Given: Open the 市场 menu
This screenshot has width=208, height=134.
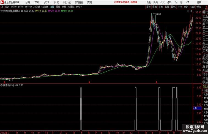Looking at the screenshot, I should tap(37, 2).
